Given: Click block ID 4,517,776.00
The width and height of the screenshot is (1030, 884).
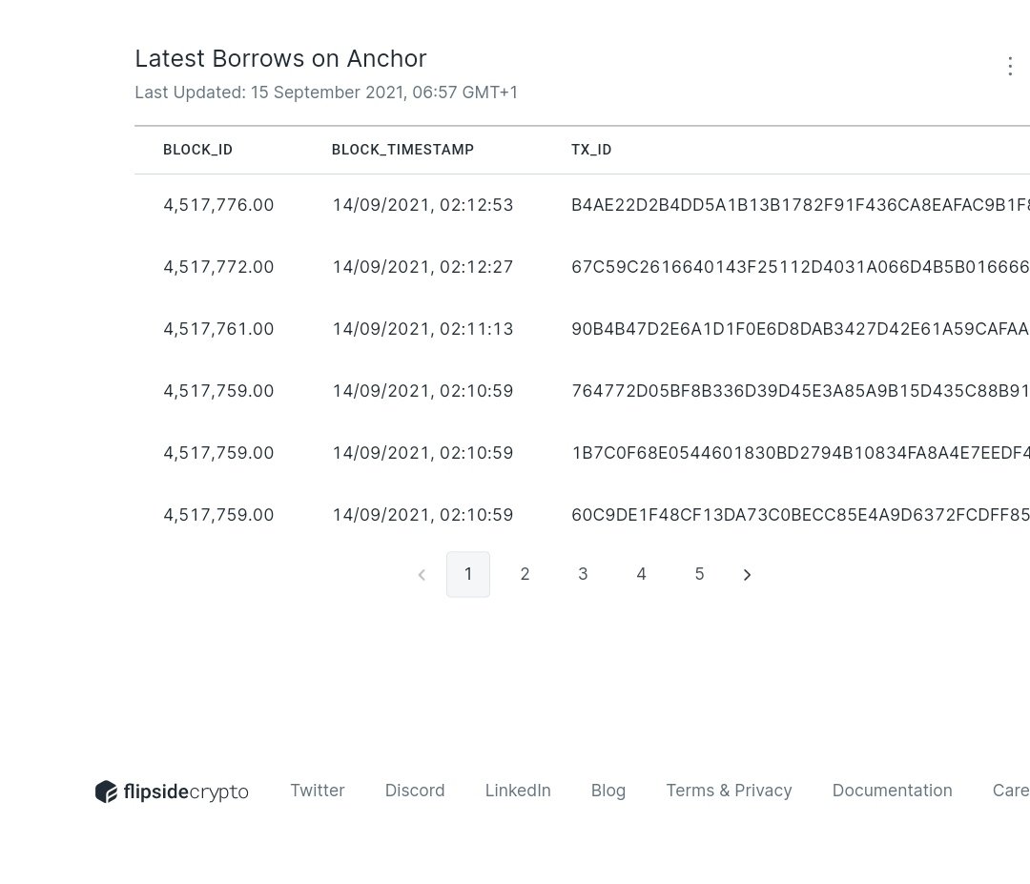Looking at the screenshot, I should (218, 205).
